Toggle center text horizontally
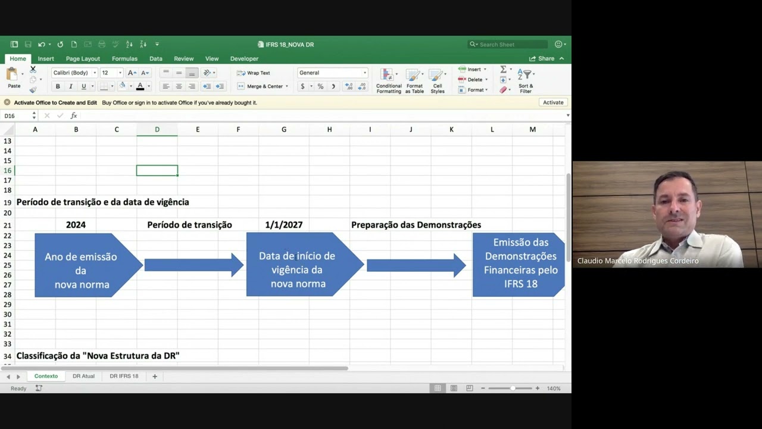762x429 pixels. pyautogui.click(x=179, y=86)
